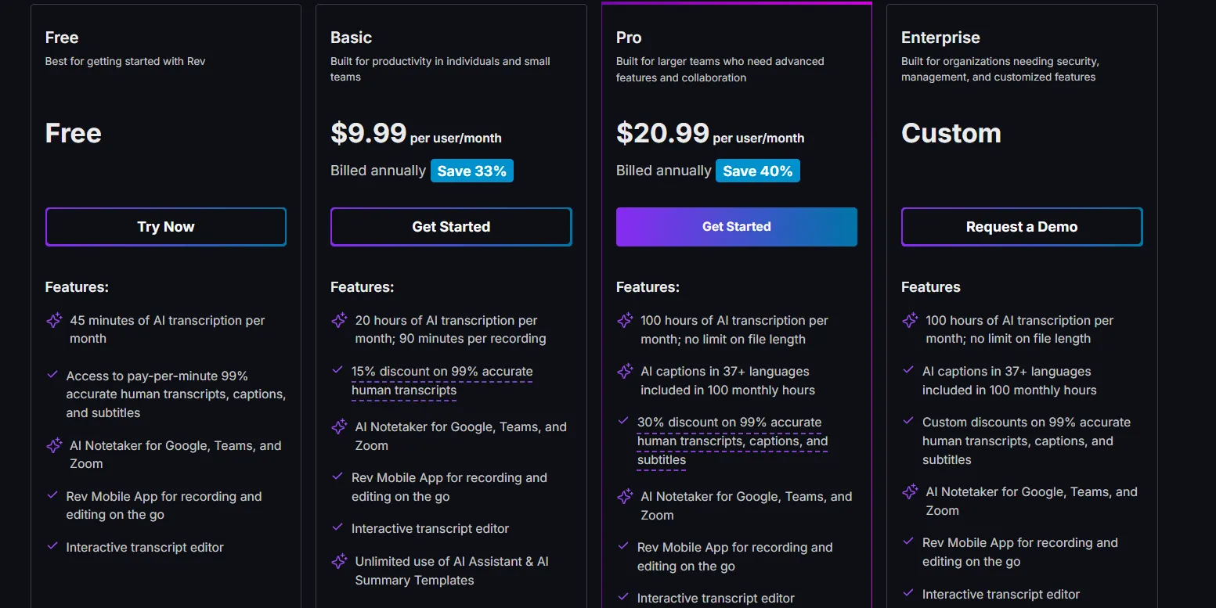Click the Try Now button in Free plan
1216x608 pixels.
coord(166,227)
